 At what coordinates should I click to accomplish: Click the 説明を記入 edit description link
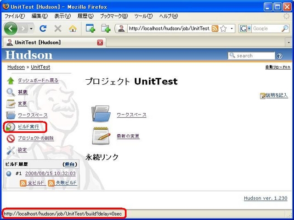(277, 95)
